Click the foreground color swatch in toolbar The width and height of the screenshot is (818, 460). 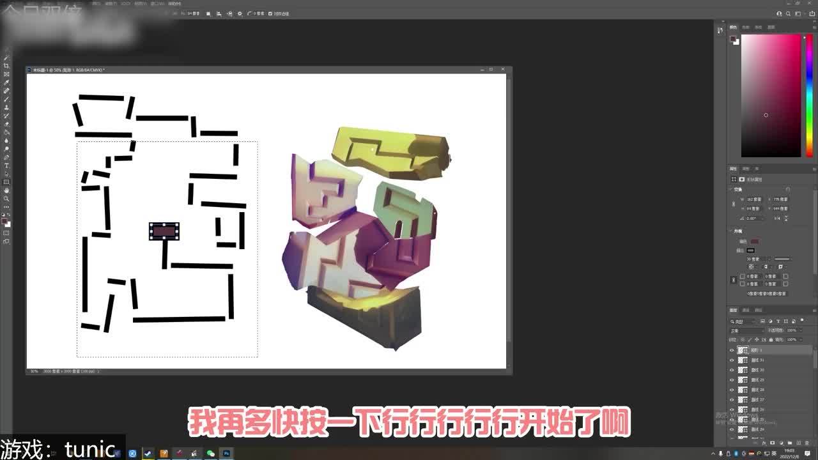point(5,222)
